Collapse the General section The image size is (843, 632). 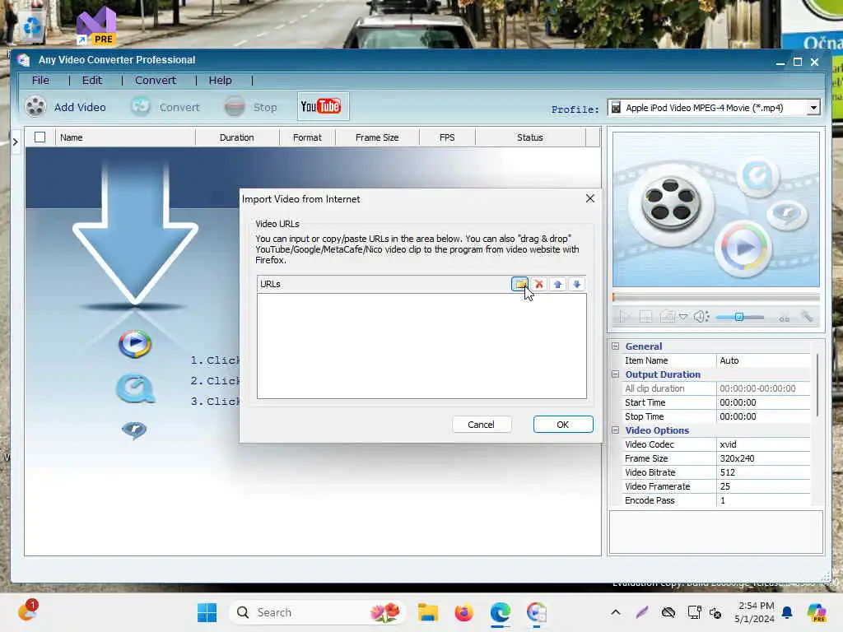point(616,346)
